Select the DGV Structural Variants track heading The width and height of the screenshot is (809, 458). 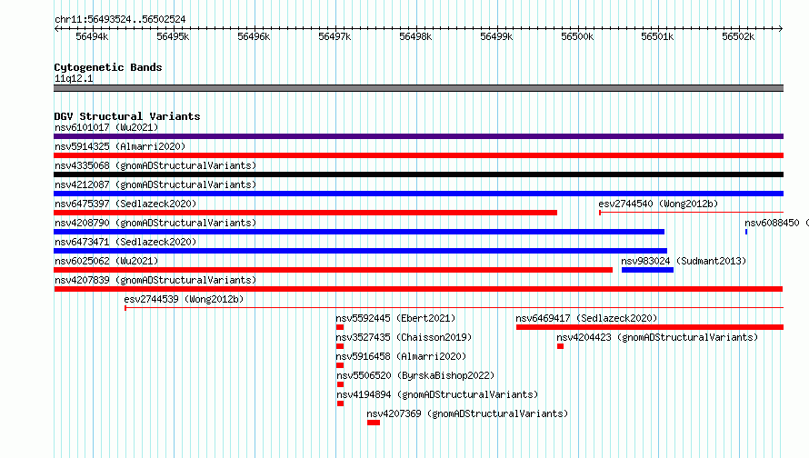click(127, 116)
